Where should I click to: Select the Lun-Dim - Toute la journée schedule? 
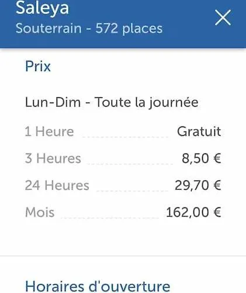tap(112, 103)
